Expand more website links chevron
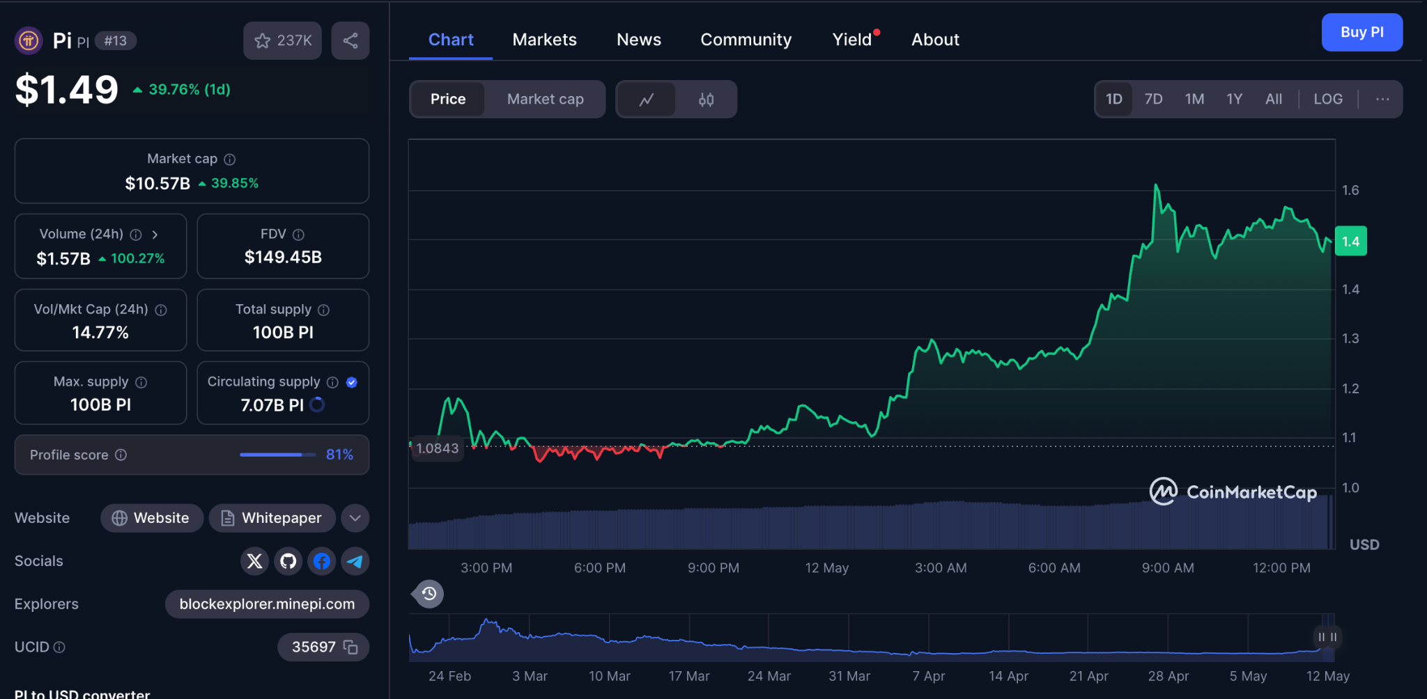1427x699 pixels. click(355, 518)
